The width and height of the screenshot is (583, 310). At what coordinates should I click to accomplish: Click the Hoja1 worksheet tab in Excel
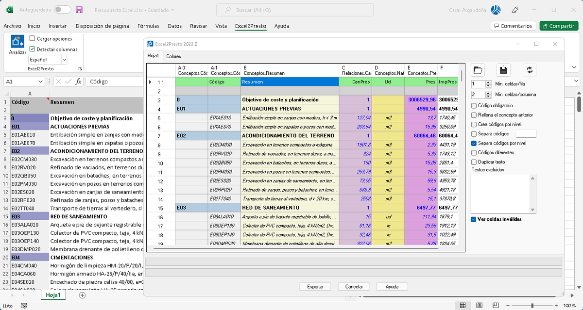(53, 295)
